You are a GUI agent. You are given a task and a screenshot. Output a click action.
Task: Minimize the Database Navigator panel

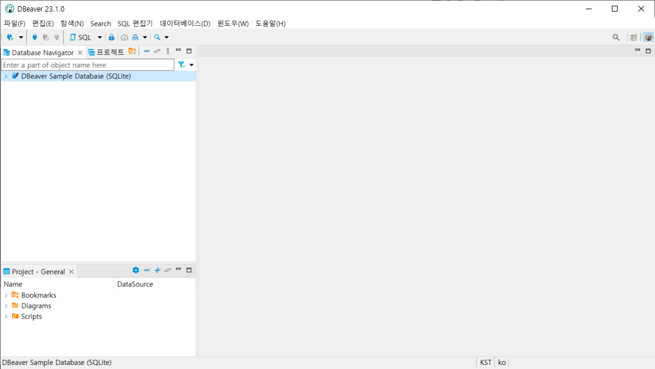tap(178, 51)
